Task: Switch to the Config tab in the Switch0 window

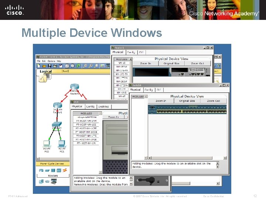Action: (149, 90)
